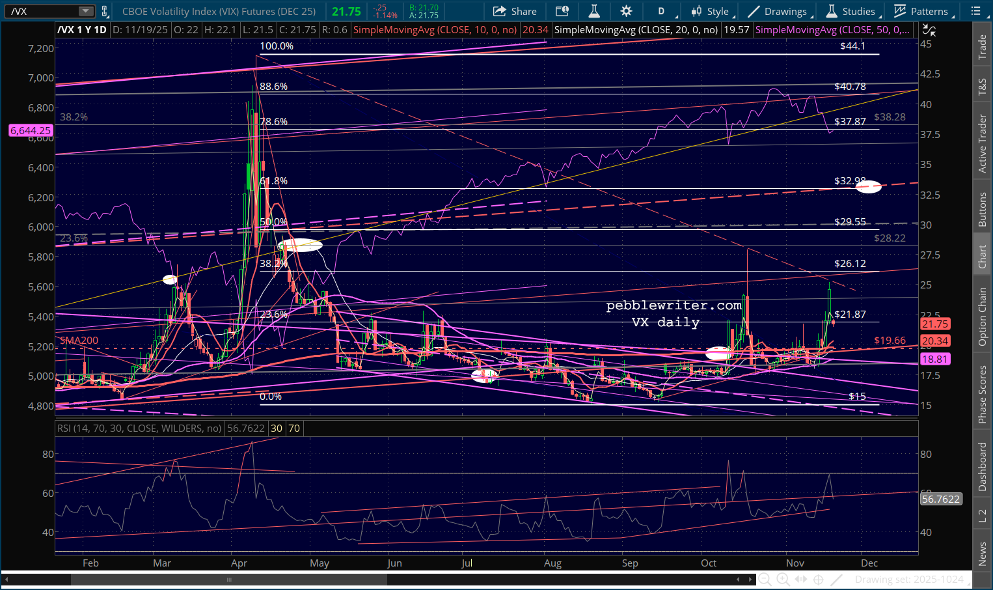Open chart settings gear icon

(626, 11)
